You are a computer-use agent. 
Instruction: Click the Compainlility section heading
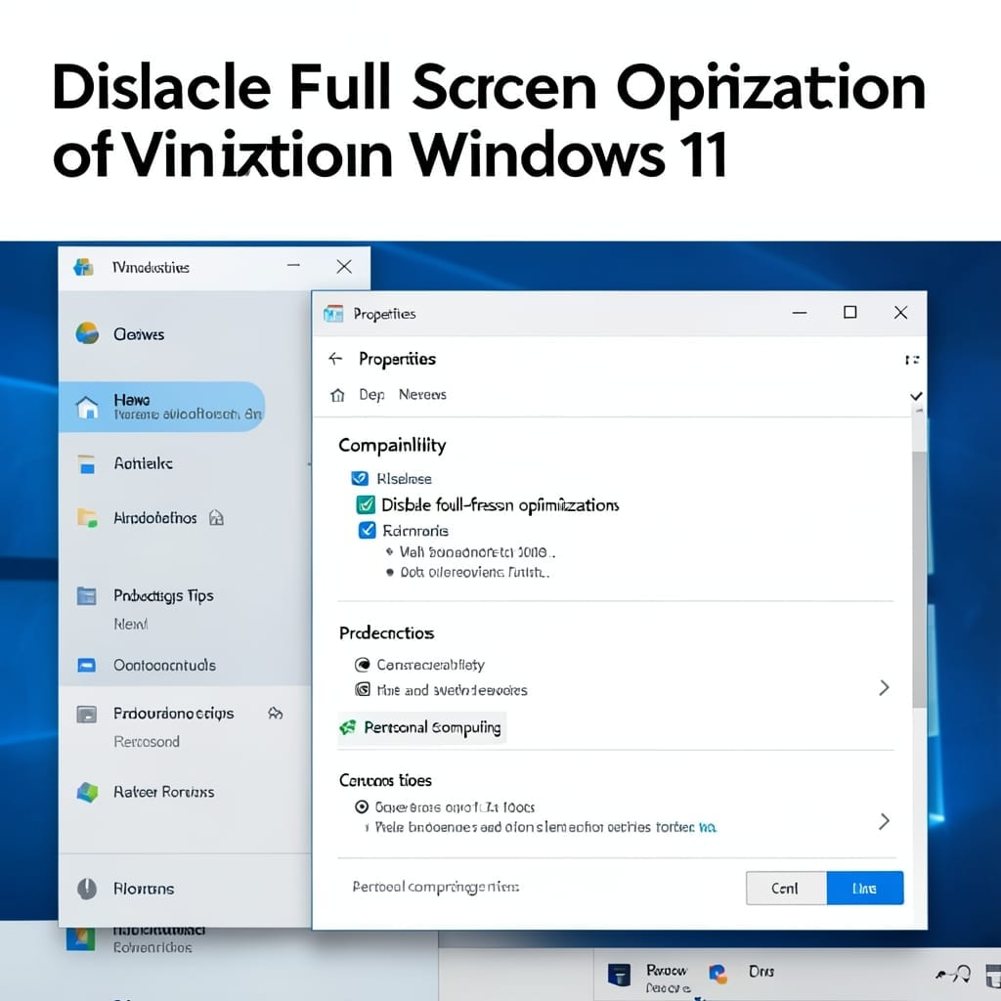[x=392, y=445]
